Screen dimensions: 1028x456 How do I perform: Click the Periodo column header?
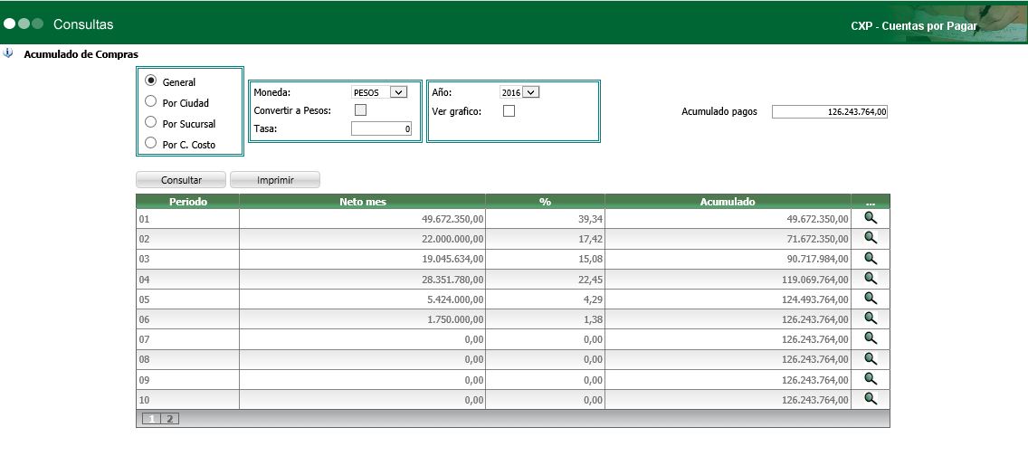click(x=187, y=202)
